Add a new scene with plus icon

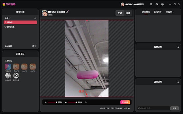[x=35, y=18]
